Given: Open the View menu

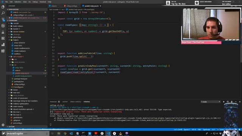Looking at the screenshot, I should pyautogui.click(x=25, y=2).
